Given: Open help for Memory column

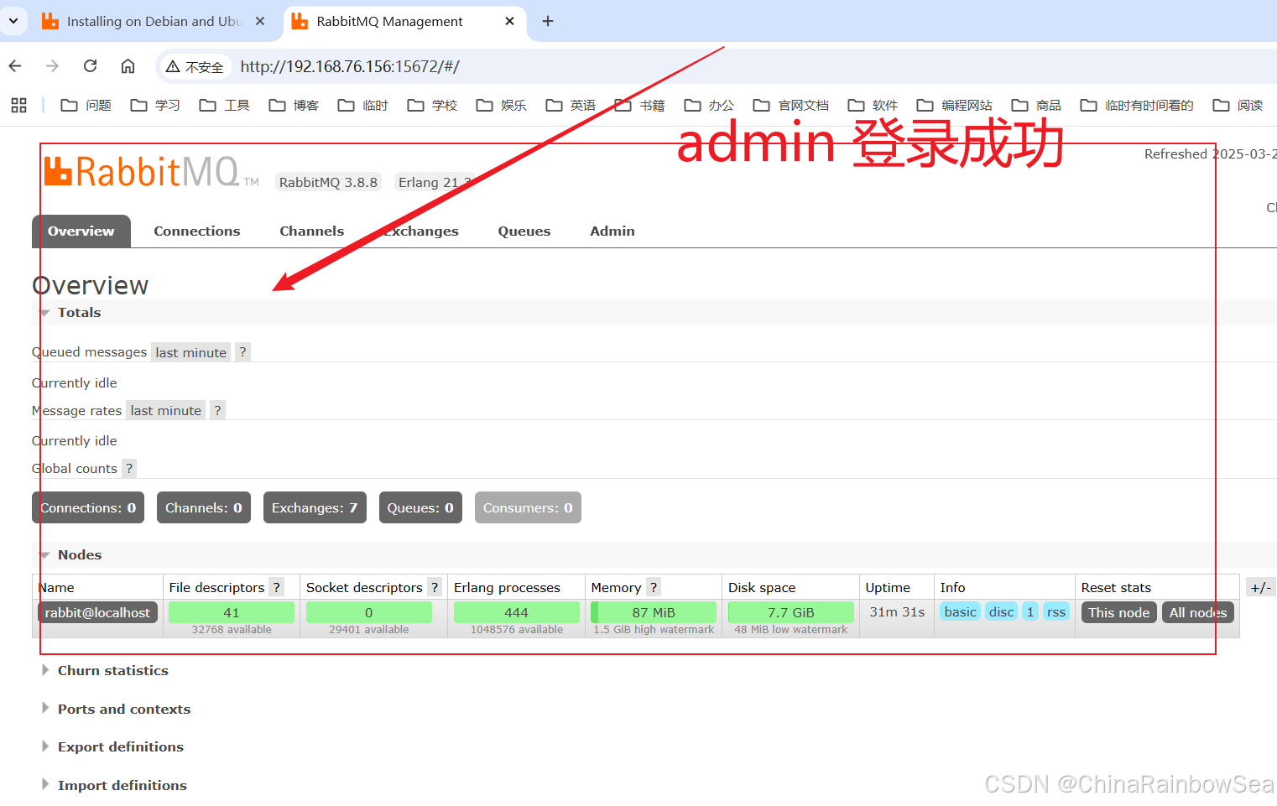Looking at the screenshot, I should (x=654, y=587).
